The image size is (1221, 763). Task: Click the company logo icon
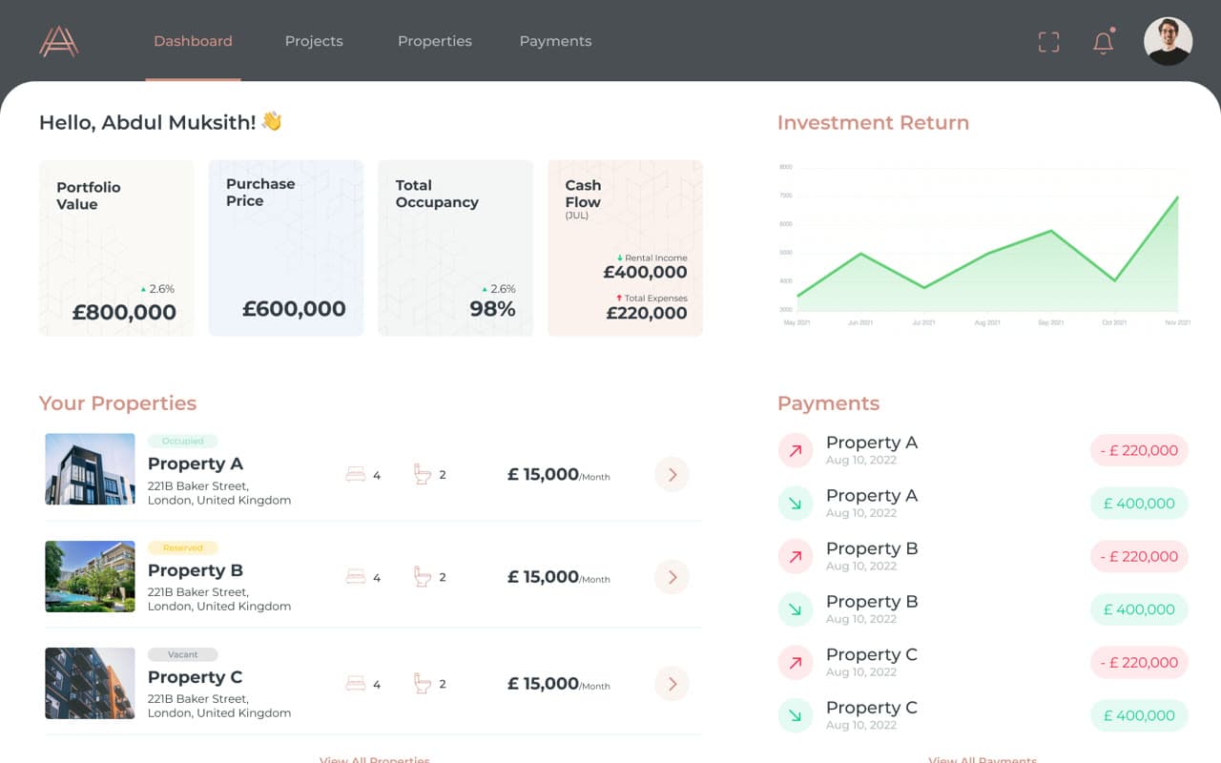click(x=59, y=41)
